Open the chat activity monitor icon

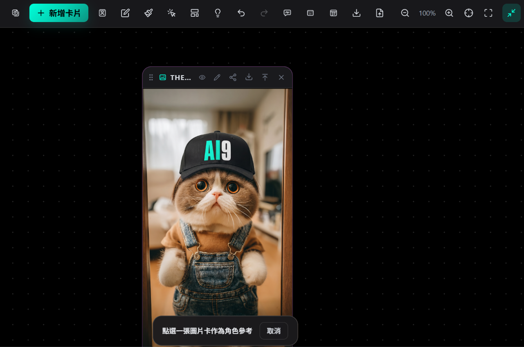(x=287, y=13)
